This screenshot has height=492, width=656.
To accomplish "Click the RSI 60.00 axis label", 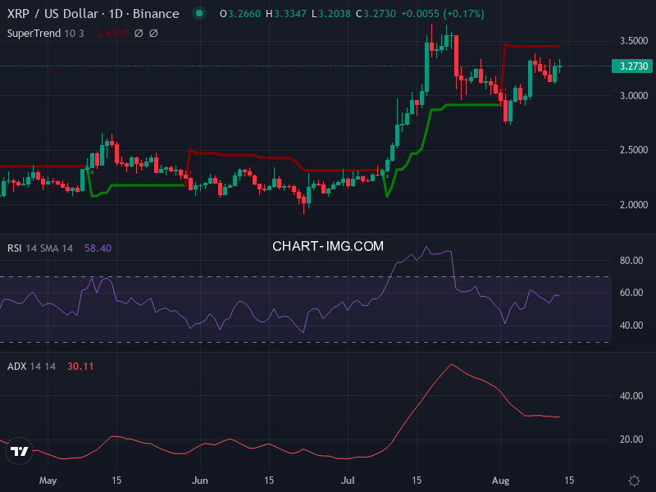I will [631, 293].
